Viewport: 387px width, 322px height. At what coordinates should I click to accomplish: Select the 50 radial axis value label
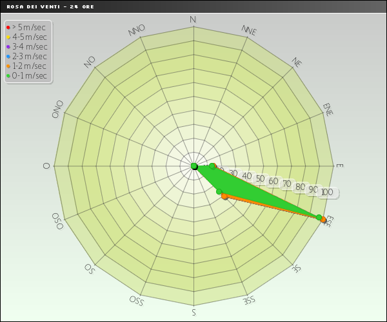(260, 178)
